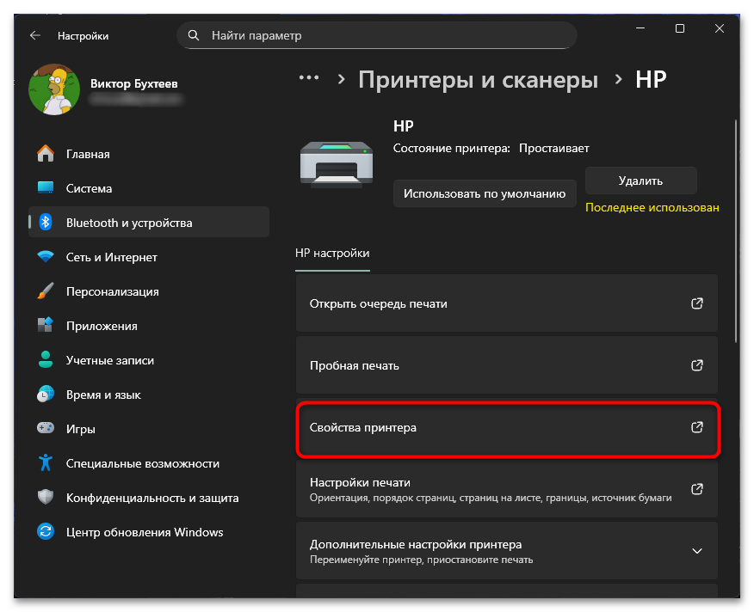Close the Settings window
This screenshot has width=754, height=612.
point(719,28)
